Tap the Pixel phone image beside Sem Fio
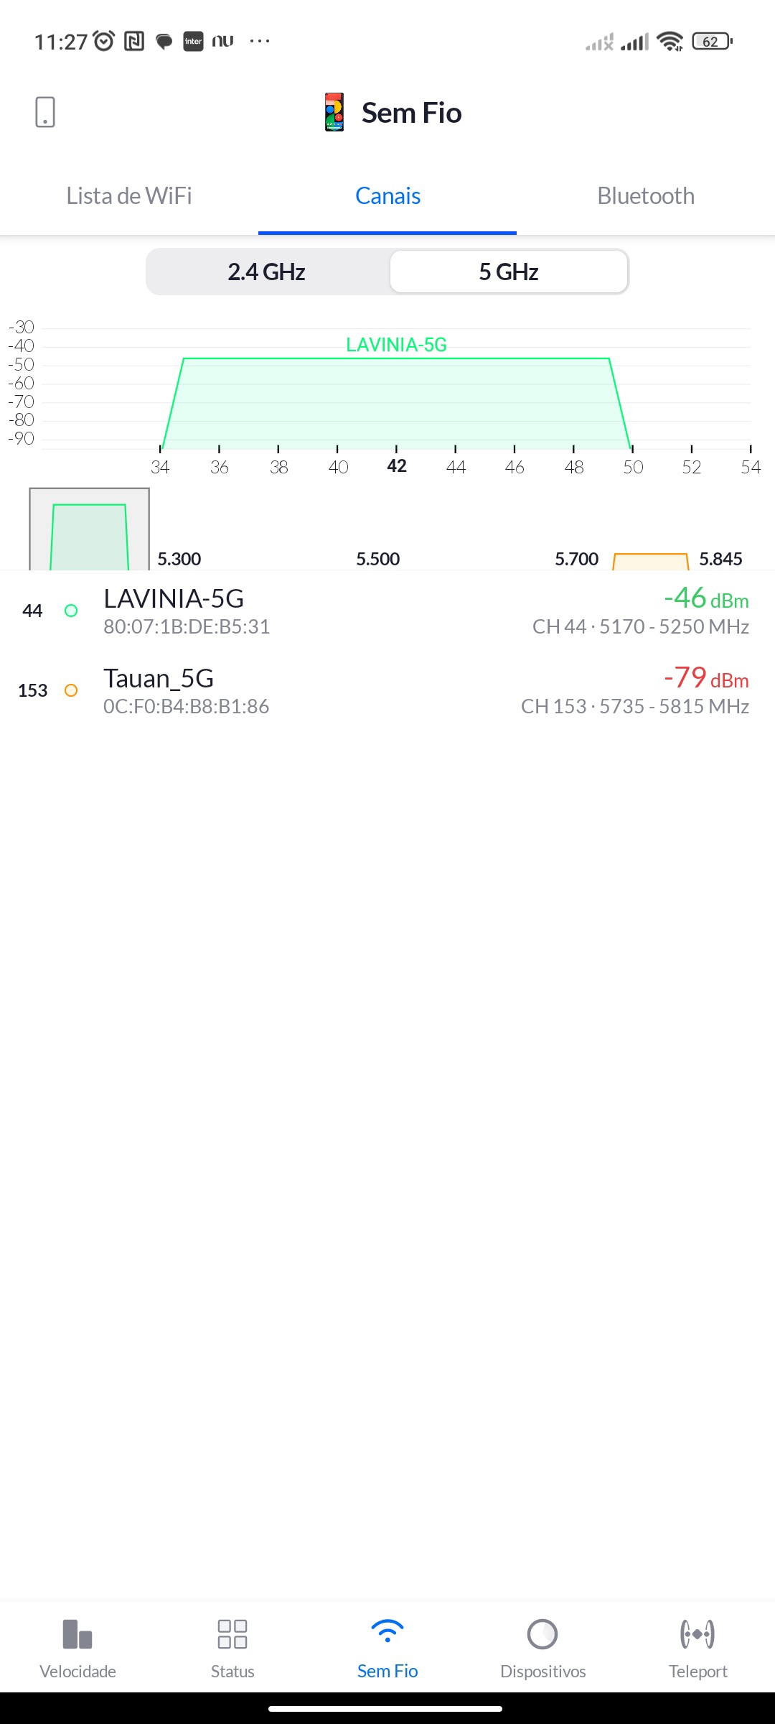775x1724 pixels. point(334,113)
